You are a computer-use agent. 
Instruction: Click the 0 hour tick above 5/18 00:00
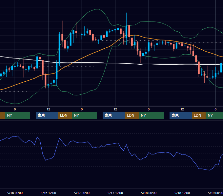149,109
